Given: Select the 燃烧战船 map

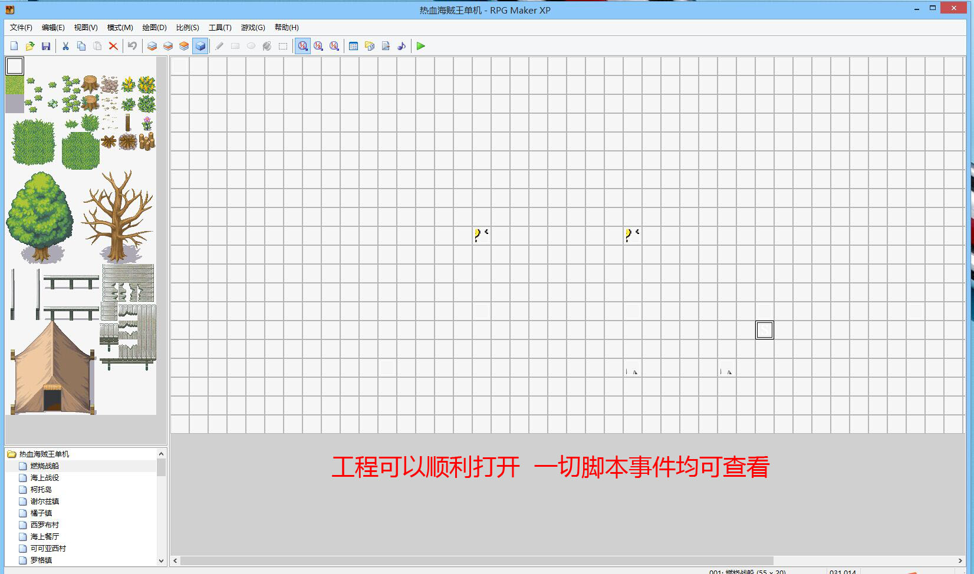Looking at the screenshot, I should point(45,466).
